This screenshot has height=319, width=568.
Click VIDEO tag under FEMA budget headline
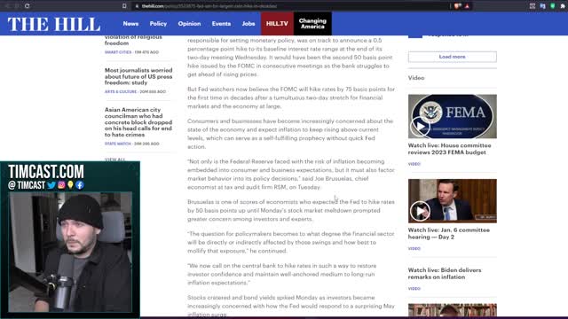414,164
